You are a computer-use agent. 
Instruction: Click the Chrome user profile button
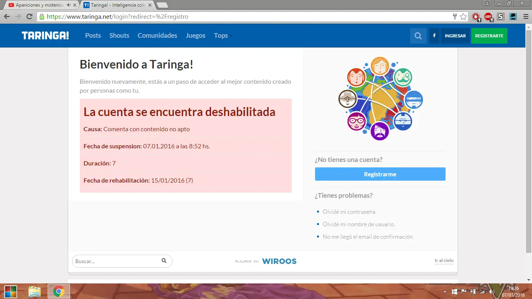(487, 3)
